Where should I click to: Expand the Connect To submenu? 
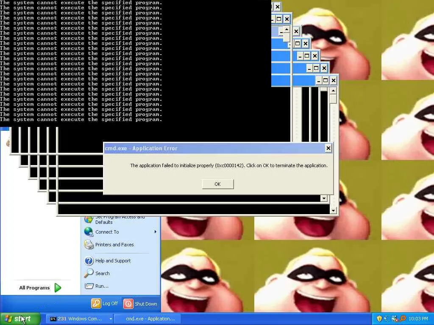click(x=120, y=232)
